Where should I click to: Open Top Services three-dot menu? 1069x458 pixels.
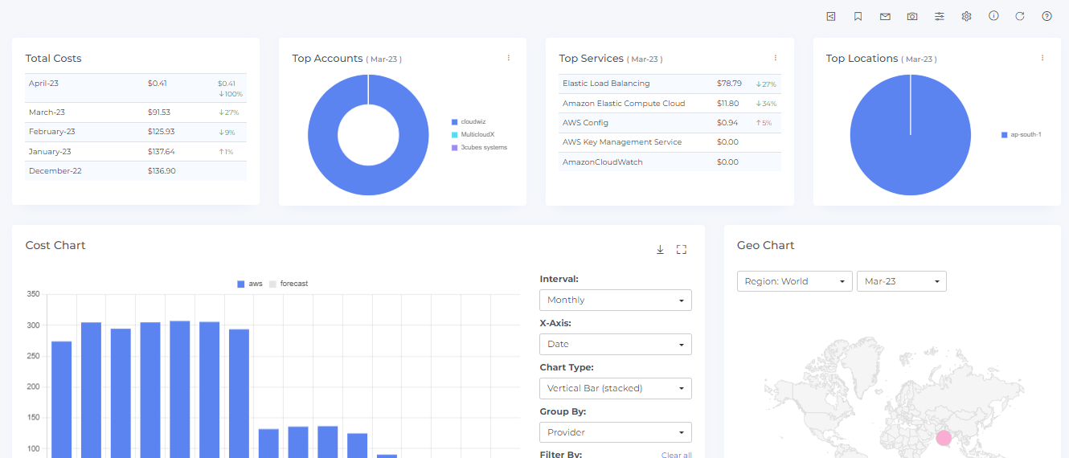pos(776,58)
